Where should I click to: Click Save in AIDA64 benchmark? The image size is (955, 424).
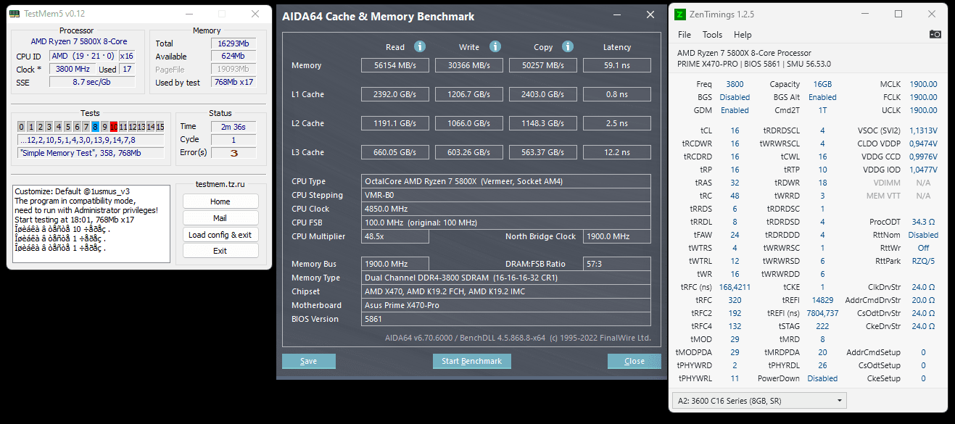[x=309, y=361]
